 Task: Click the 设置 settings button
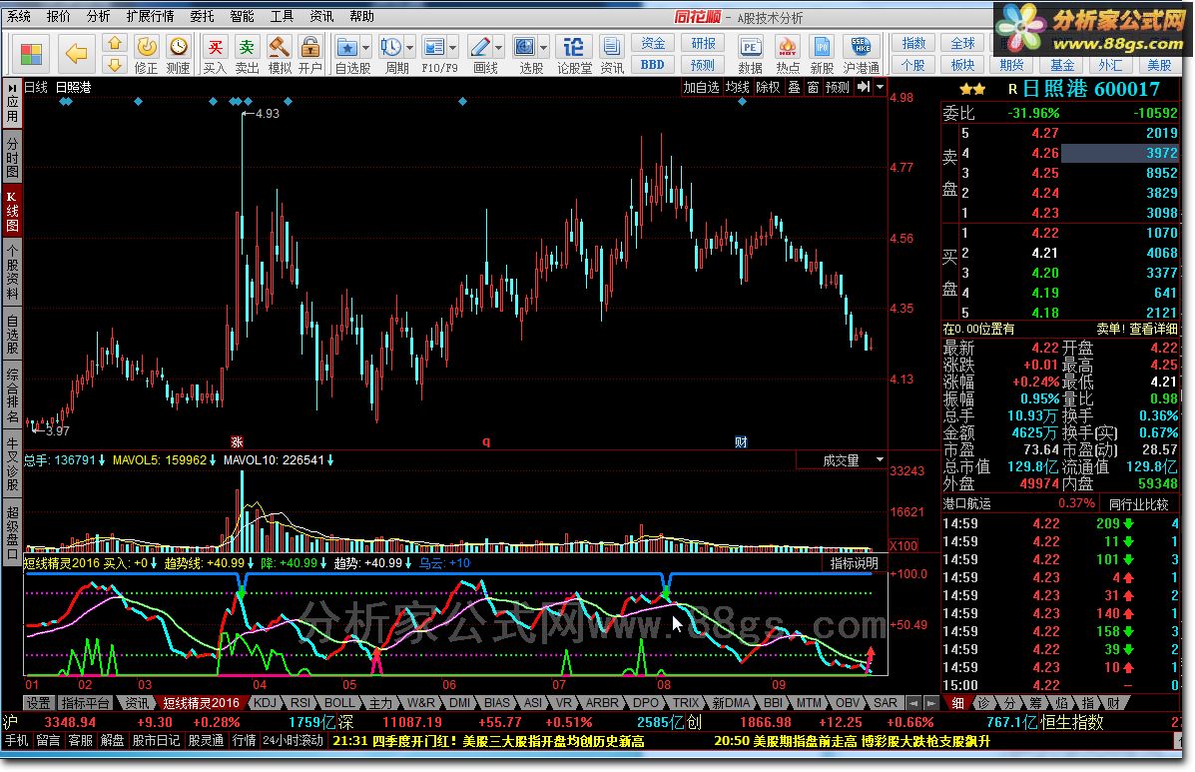[38, 703]
